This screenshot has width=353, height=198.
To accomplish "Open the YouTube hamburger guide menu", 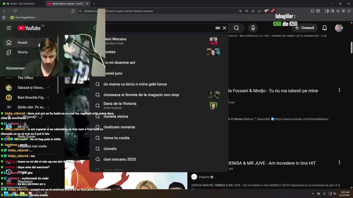I will tap(9, 28).
